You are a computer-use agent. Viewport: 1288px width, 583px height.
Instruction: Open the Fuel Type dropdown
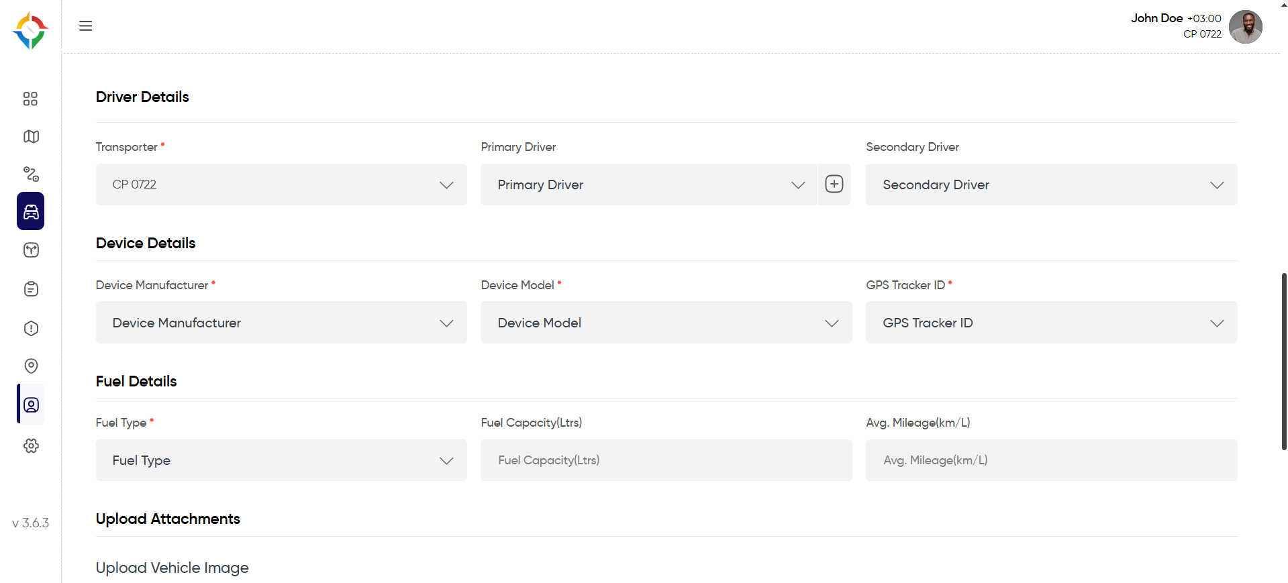pyautogui.click(x=281, y=460)
